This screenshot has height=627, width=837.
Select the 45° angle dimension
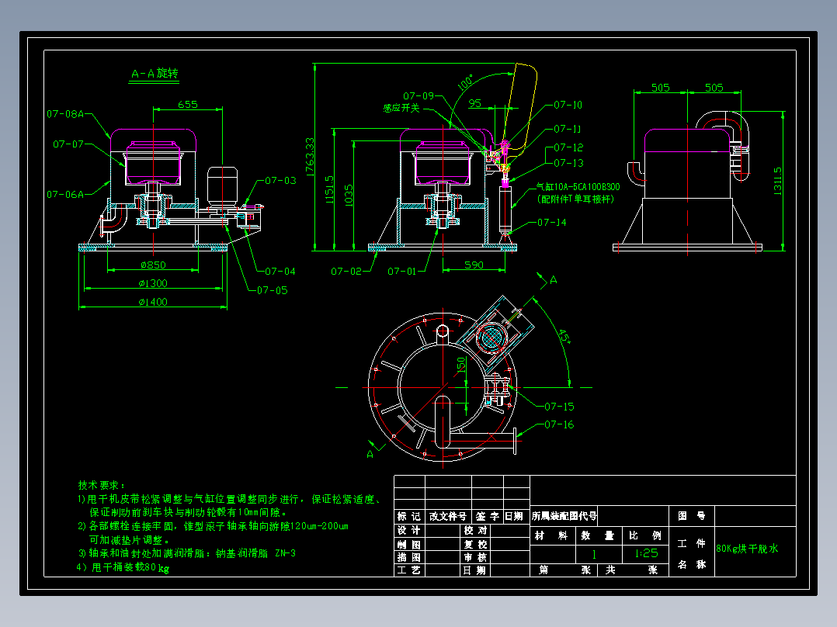(564, 337)
